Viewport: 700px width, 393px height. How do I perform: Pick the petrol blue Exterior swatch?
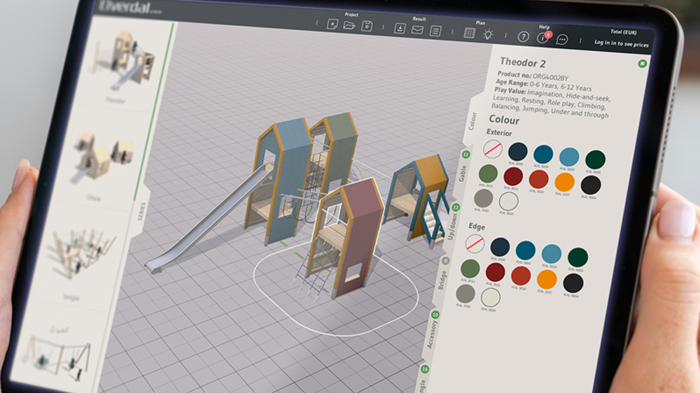[x=543, y=155]
